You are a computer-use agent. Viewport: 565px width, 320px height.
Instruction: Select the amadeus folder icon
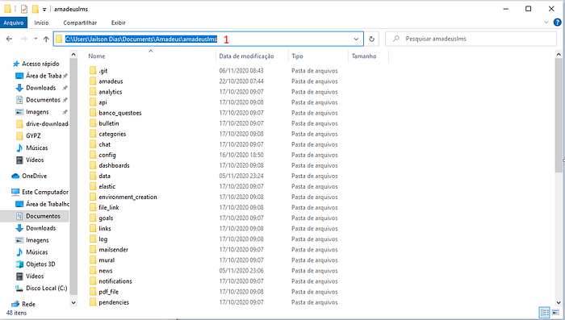tap(93, 81)
